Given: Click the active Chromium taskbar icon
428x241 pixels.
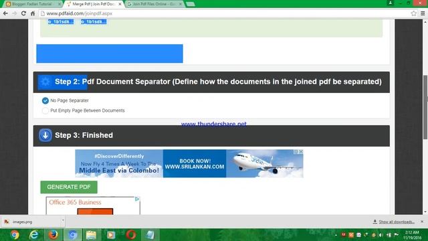Looking at the screenshot, I should tap(73, 235).
